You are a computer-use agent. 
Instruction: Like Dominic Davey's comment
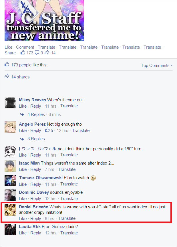tap(23, 198)
